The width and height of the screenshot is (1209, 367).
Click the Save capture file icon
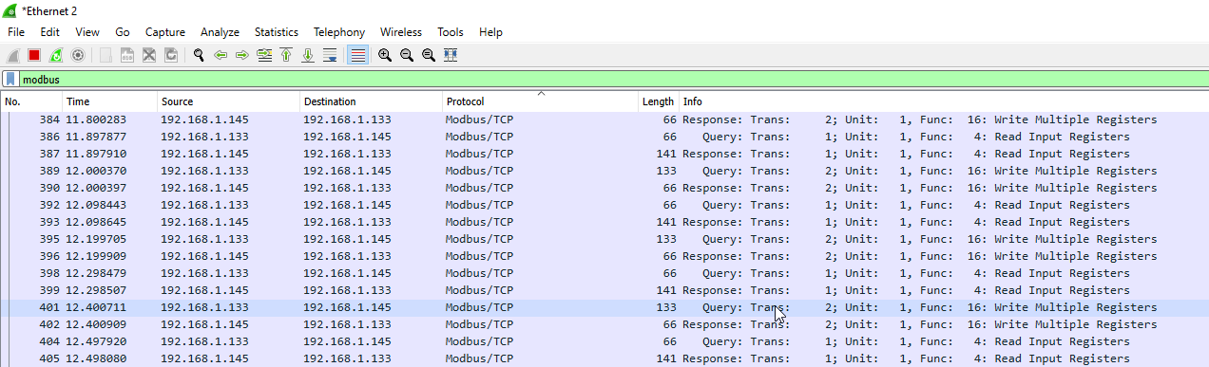point(127,55)
